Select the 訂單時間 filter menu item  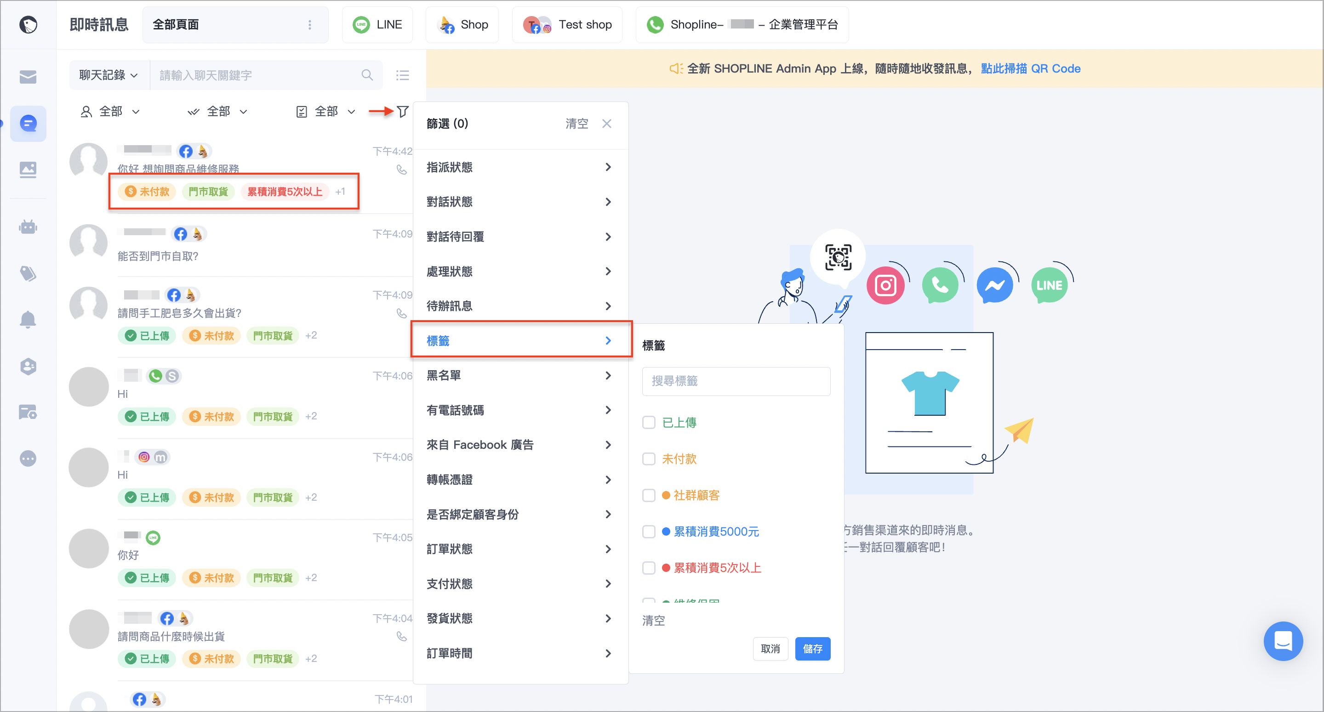519,654
